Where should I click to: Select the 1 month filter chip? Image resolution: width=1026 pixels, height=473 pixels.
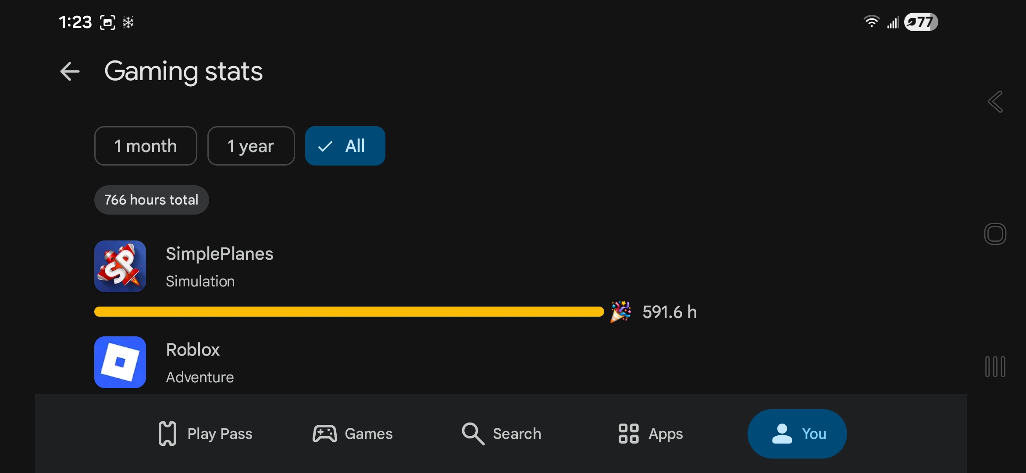(146, 146)
